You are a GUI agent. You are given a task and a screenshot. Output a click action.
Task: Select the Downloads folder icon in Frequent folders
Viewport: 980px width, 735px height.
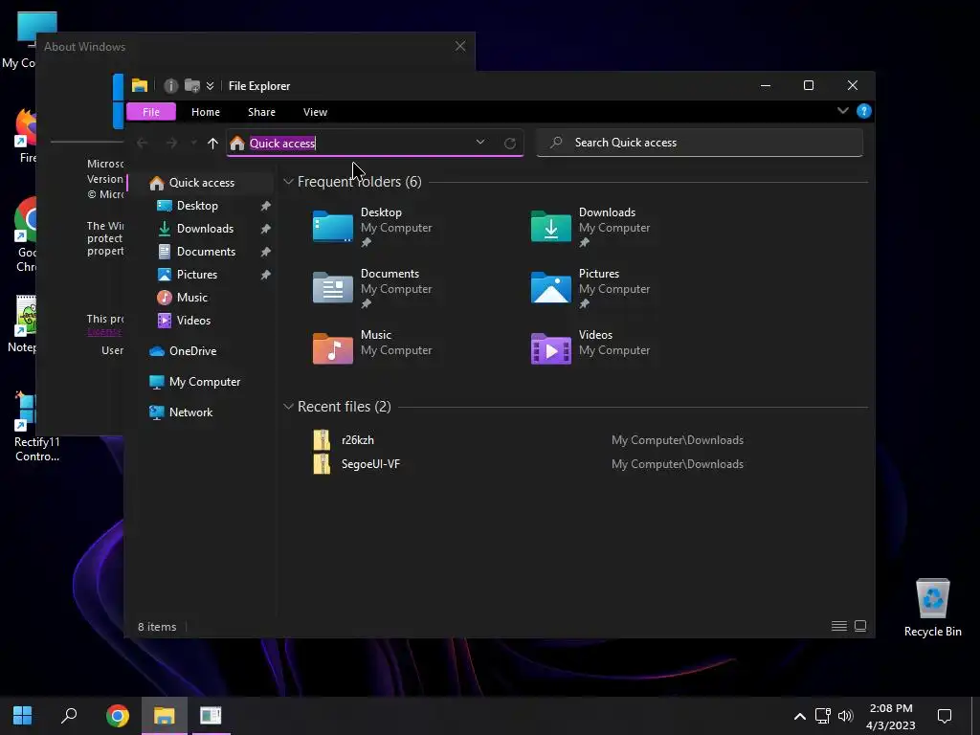coord(550,226)
